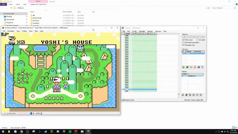Viewport: 238px width, 134px height.
Task: Open TAStudio Settings menu
Action: coord(150,31)
